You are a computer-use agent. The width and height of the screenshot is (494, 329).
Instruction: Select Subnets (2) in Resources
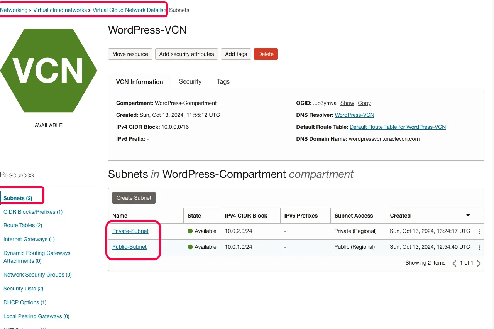coord(18,198)
